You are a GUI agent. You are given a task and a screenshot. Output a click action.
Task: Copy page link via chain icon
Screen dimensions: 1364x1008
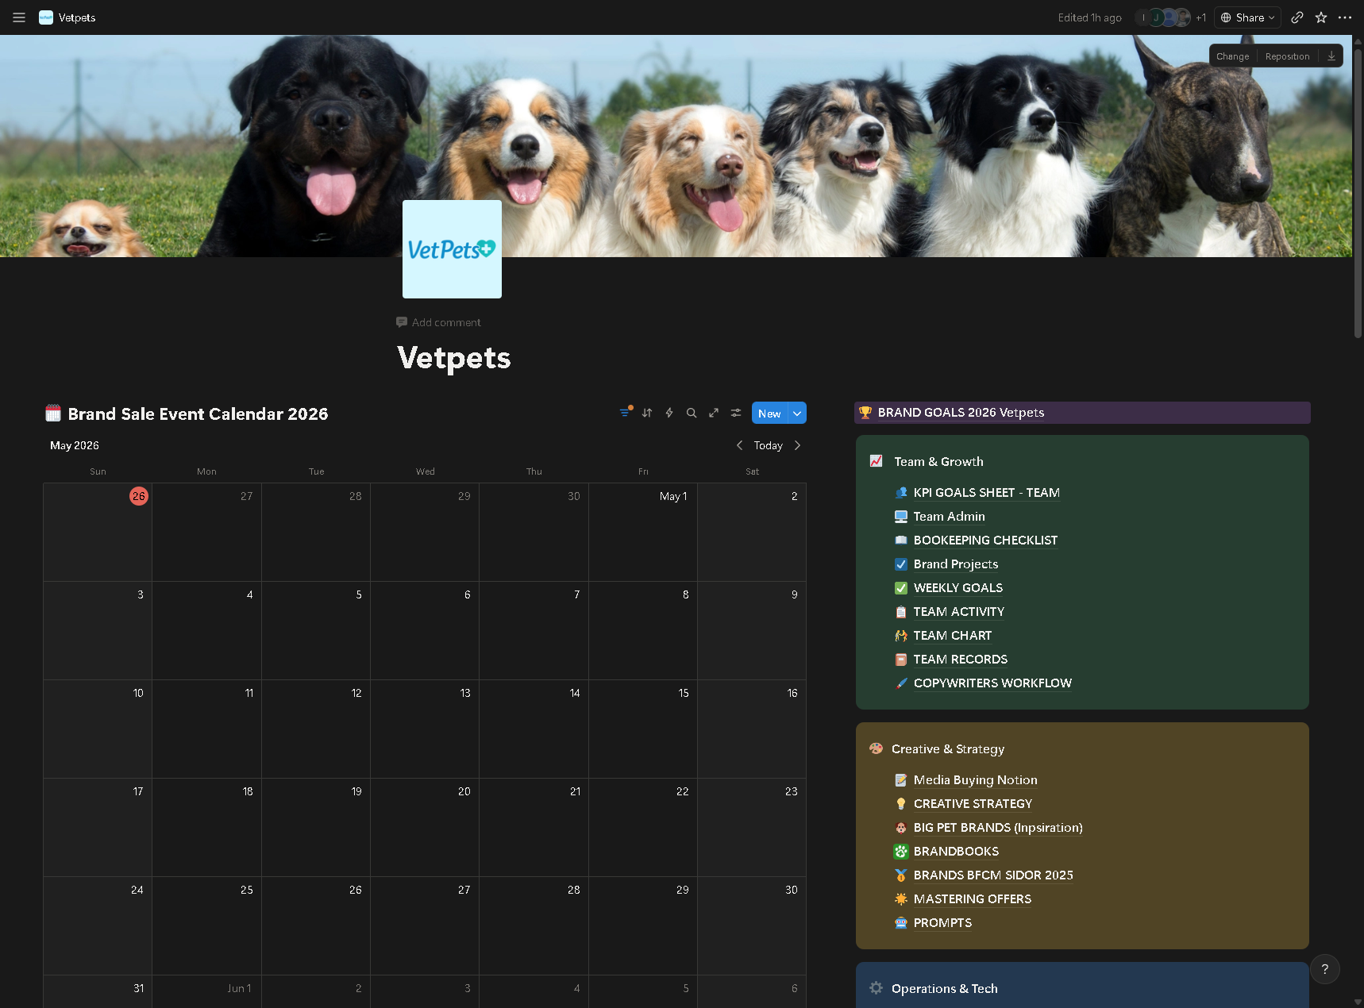(x=1297, y=17)
